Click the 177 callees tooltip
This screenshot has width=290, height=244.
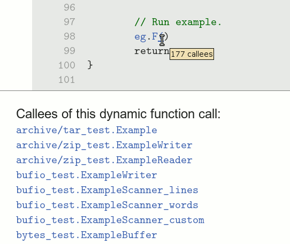tap(192, 54)
